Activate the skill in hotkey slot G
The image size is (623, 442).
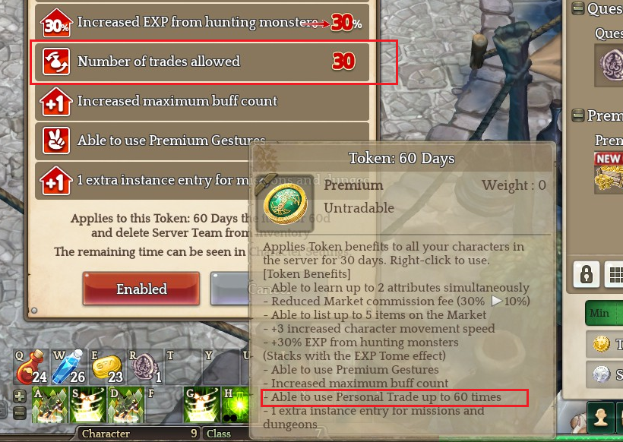(202, 405)
